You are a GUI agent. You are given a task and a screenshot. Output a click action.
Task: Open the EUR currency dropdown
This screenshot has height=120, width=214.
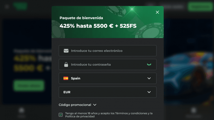point(108,92)
